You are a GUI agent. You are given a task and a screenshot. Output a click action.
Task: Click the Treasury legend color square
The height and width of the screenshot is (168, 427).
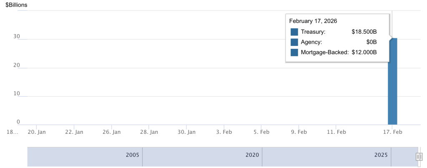(294, 32)
